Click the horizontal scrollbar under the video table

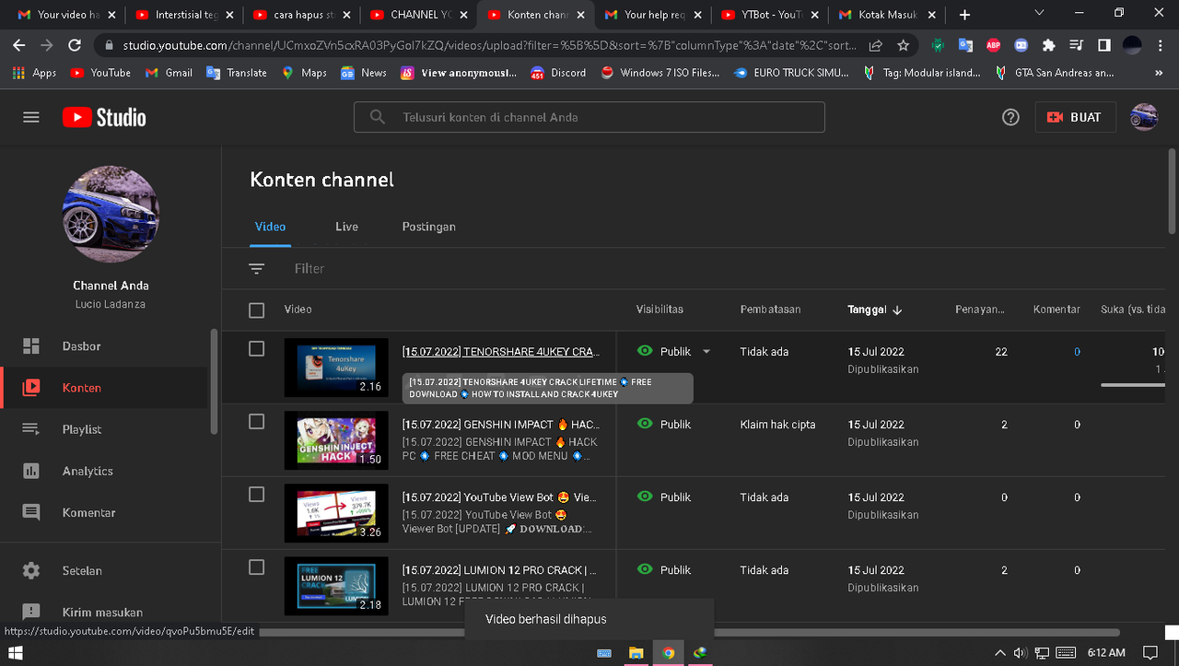coord(689,633)
